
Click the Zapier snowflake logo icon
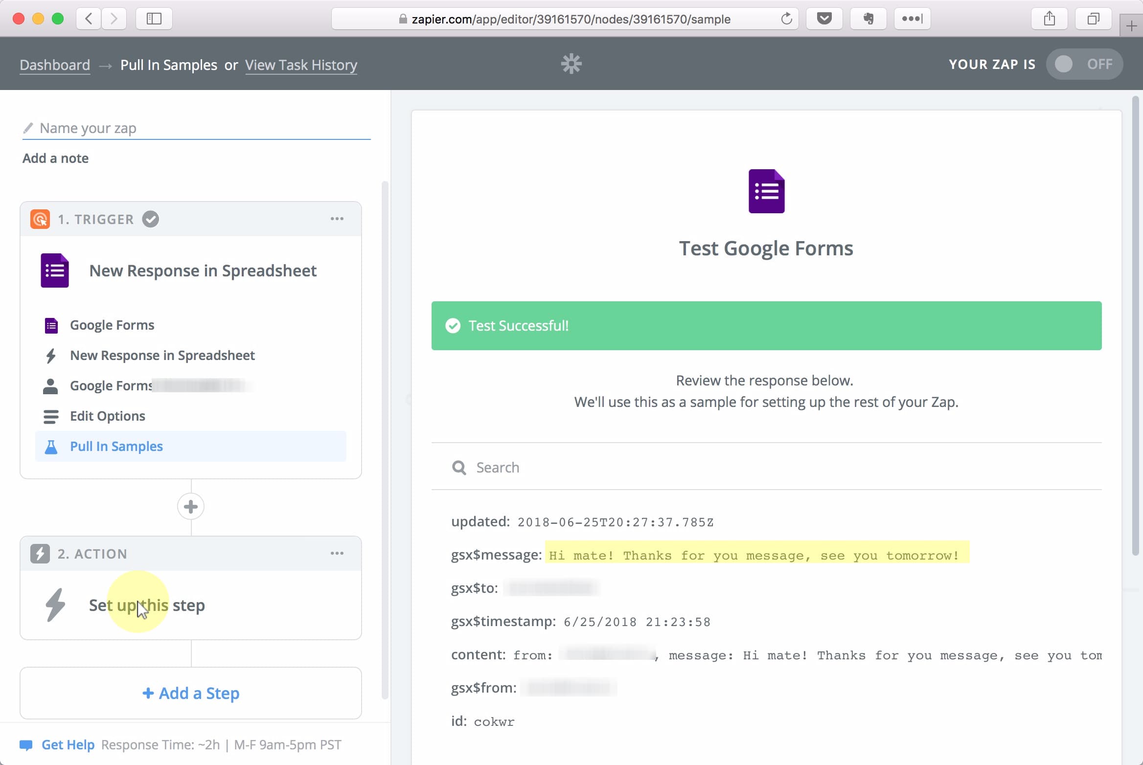572,64
